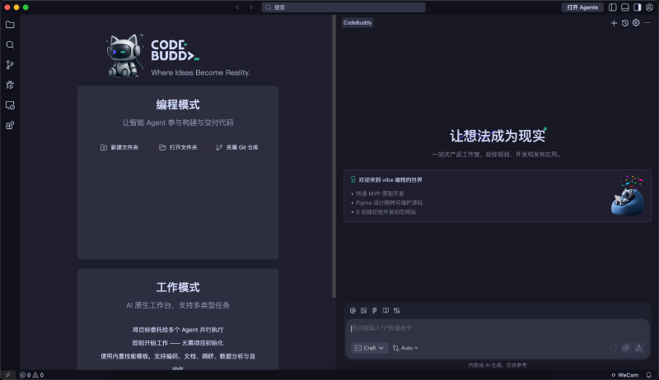Click the 快速 MVP 原型开发 bullet

(x=380, y=193)
